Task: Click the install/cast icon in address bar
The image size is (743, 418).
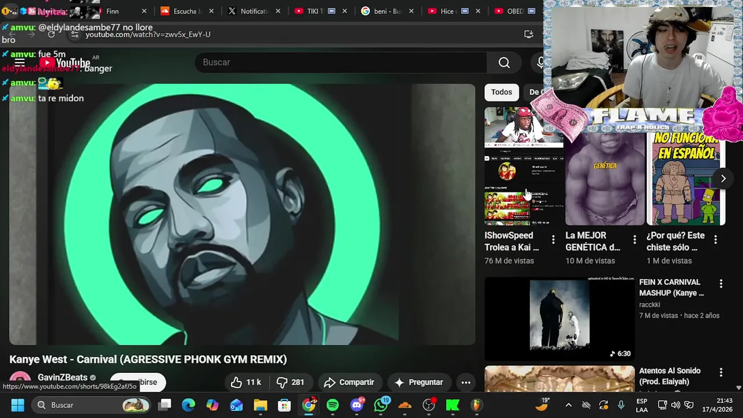Action: pos(529,34)
